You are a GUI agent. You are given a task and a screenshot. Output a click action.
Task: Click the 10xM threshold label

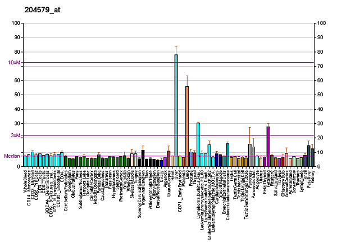pyautogui.click(x=14, y=63)
